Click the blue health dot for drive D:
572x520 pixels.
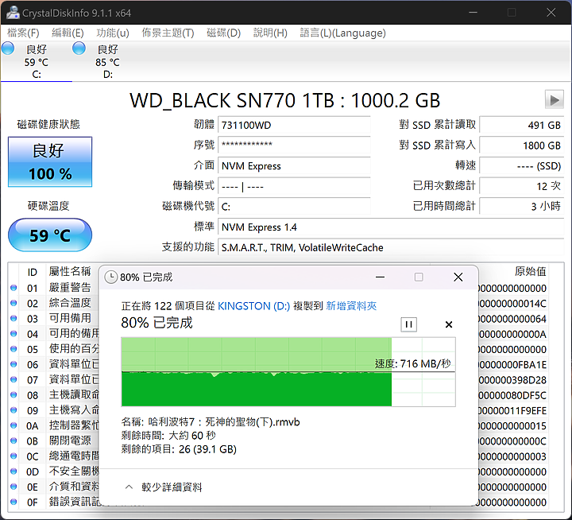(x=79, y=49)
